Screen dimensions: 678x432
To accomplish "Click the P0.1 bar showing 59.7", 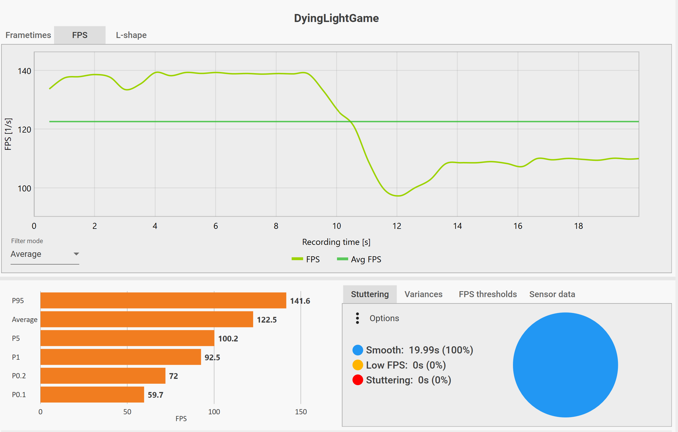I will [92, 395].
